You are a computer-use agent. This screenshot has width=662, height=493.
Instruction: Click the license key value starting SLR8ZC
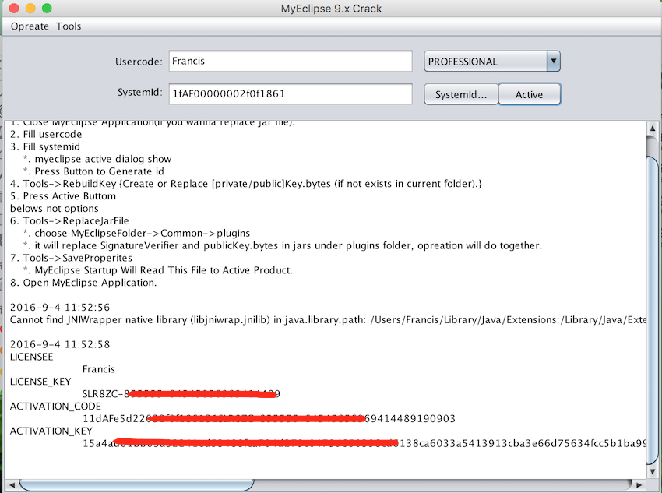[x=181, y=394]
